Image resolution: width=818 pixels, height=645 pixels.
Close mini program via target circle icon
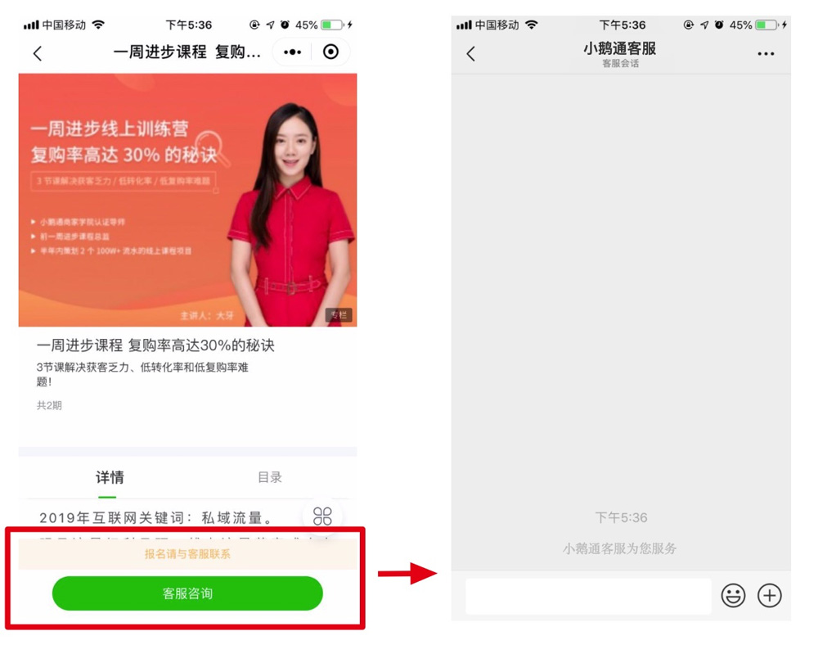[330, 52]
